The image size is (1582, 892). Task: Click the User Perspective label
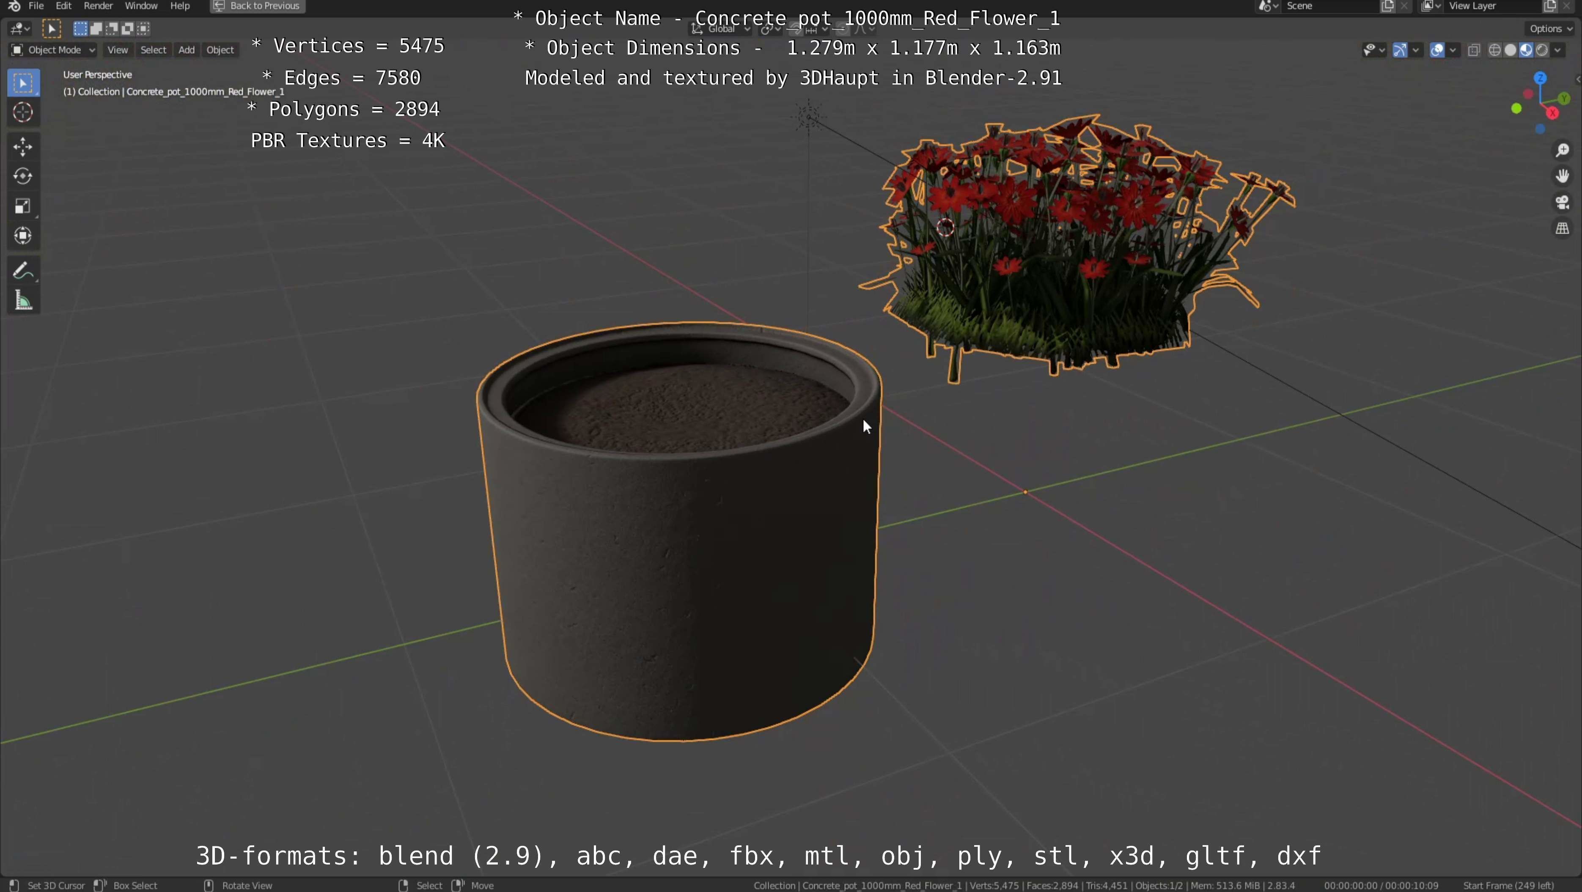pos(98,75)
